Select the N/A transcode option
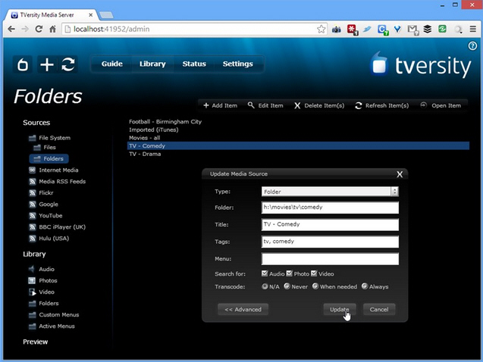483x362 pixels. tap(265, 286)
